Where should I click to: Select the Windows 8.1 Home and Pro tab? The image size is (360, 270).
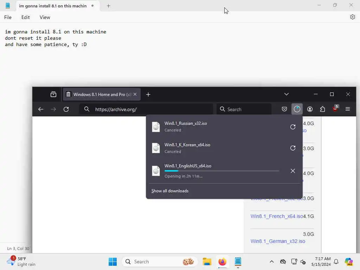102,94
